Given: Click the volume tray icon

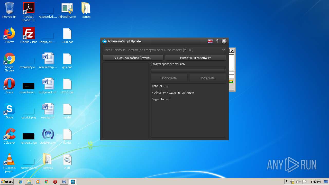Looking at the screenshot, I should coord(298,182).
